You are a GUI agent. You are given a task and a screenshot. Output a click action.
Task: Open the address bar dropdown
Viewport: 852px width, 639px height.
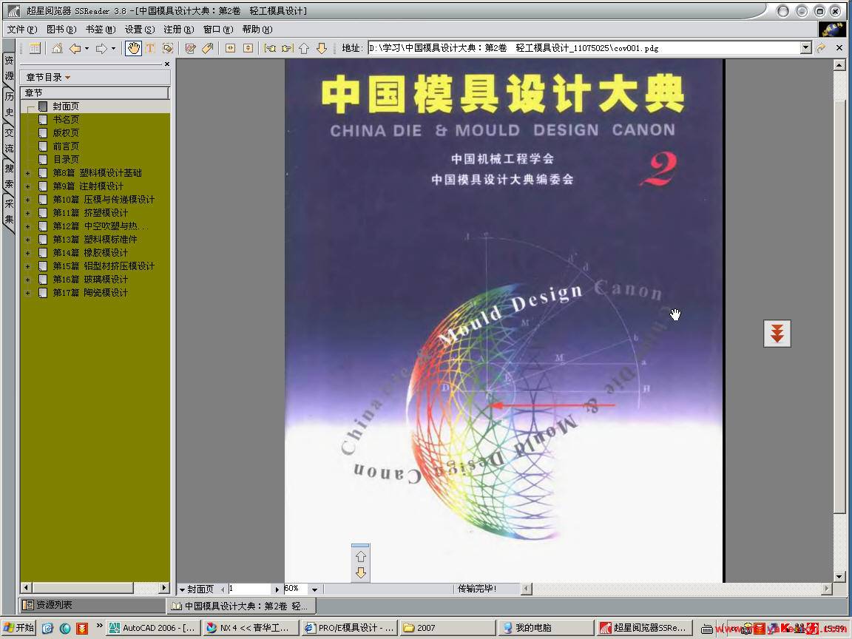[806, 48]
